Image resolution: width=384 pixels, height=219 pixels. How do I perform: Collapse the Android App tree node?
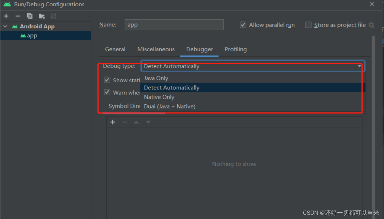[x=5, y=26]
